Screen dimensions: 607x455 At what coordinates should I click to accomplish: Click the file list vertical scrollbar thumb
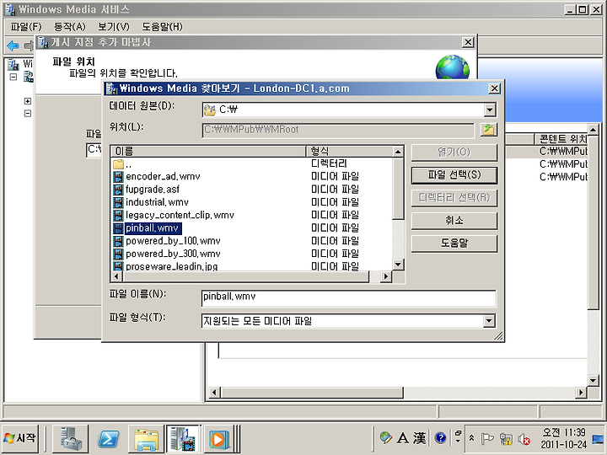pyautogui.click(x=398, y=189)
